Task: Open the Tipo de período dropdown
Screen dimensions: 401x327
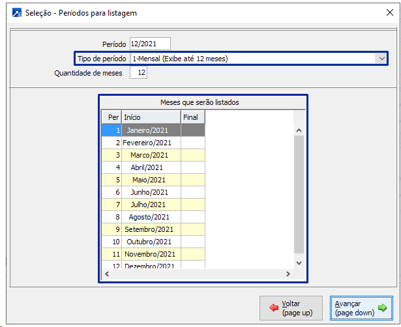Action: (x=381, y=59)
